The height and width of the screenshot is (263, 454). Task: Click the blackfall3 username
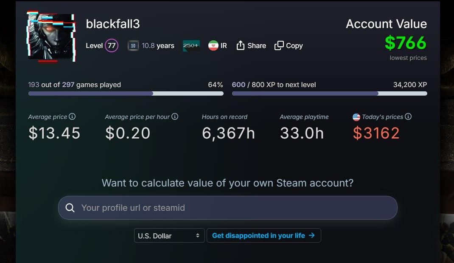pyautogui.click(x=113, y=24)
